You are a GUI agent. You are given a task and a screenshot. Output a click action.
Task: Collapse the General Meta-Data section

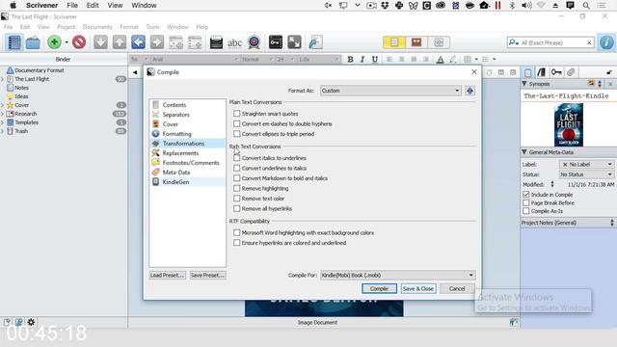(524, 152)
